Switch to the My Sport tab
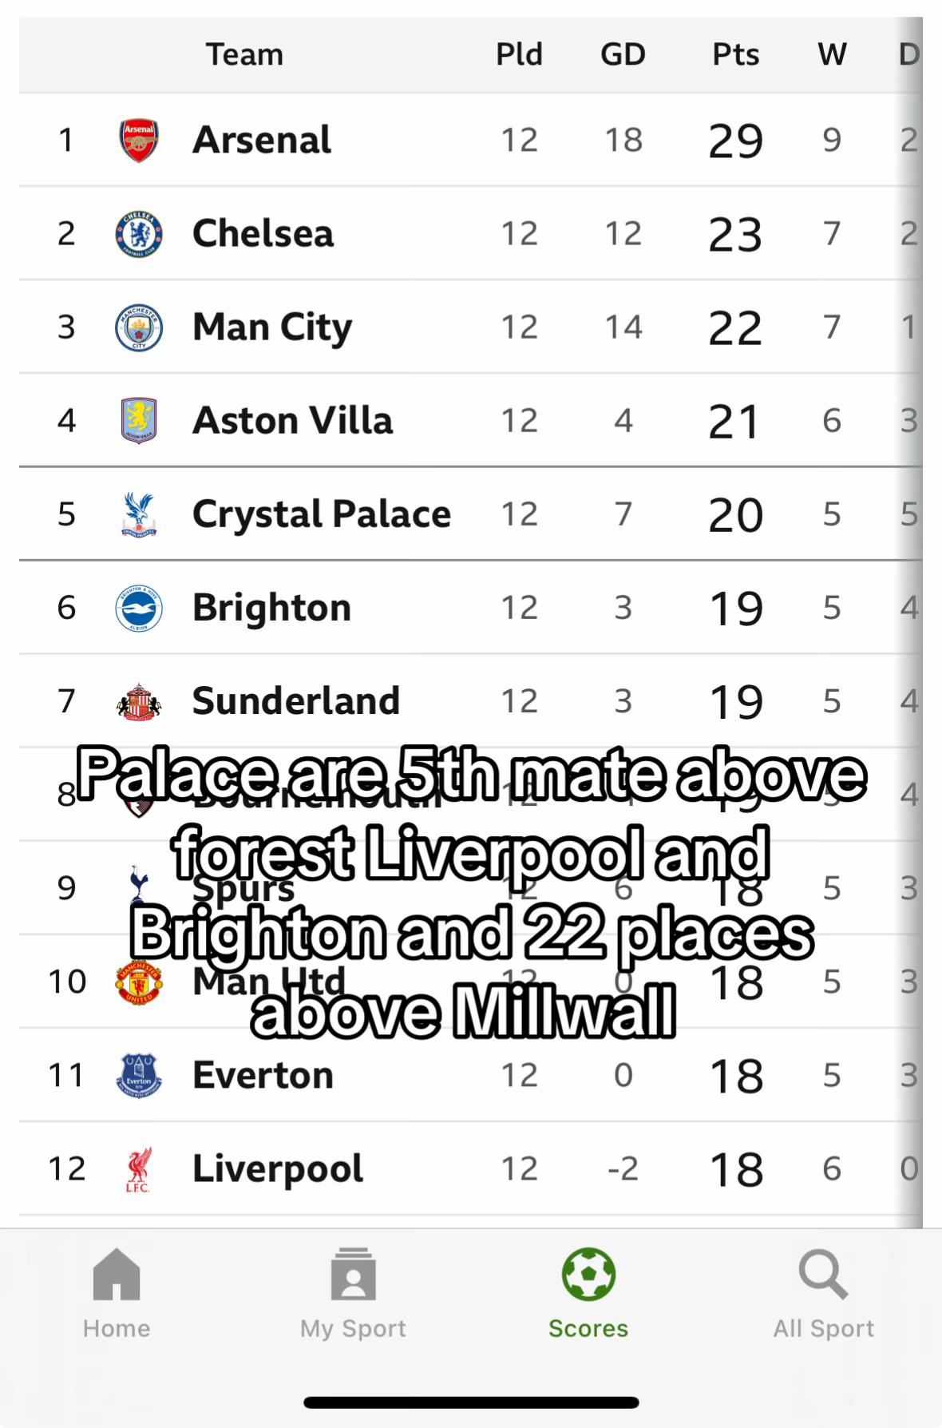The width and height of the screenshot is (942, 1428). (x=353, y=1294)
